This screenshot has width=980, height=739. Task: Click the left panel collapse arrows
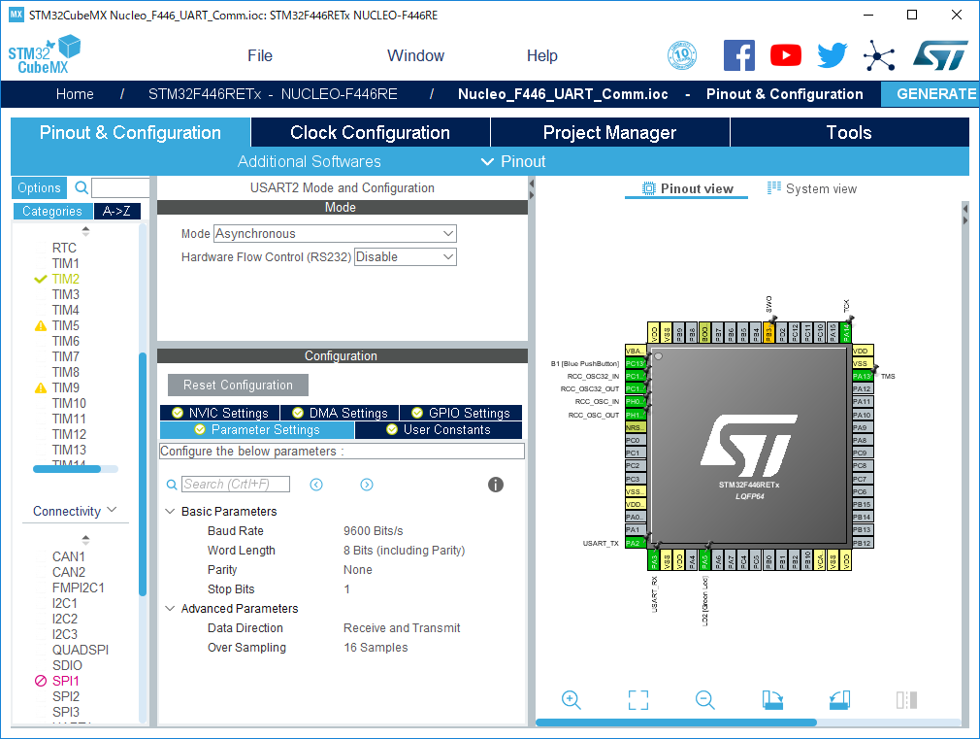click(532, 189)
